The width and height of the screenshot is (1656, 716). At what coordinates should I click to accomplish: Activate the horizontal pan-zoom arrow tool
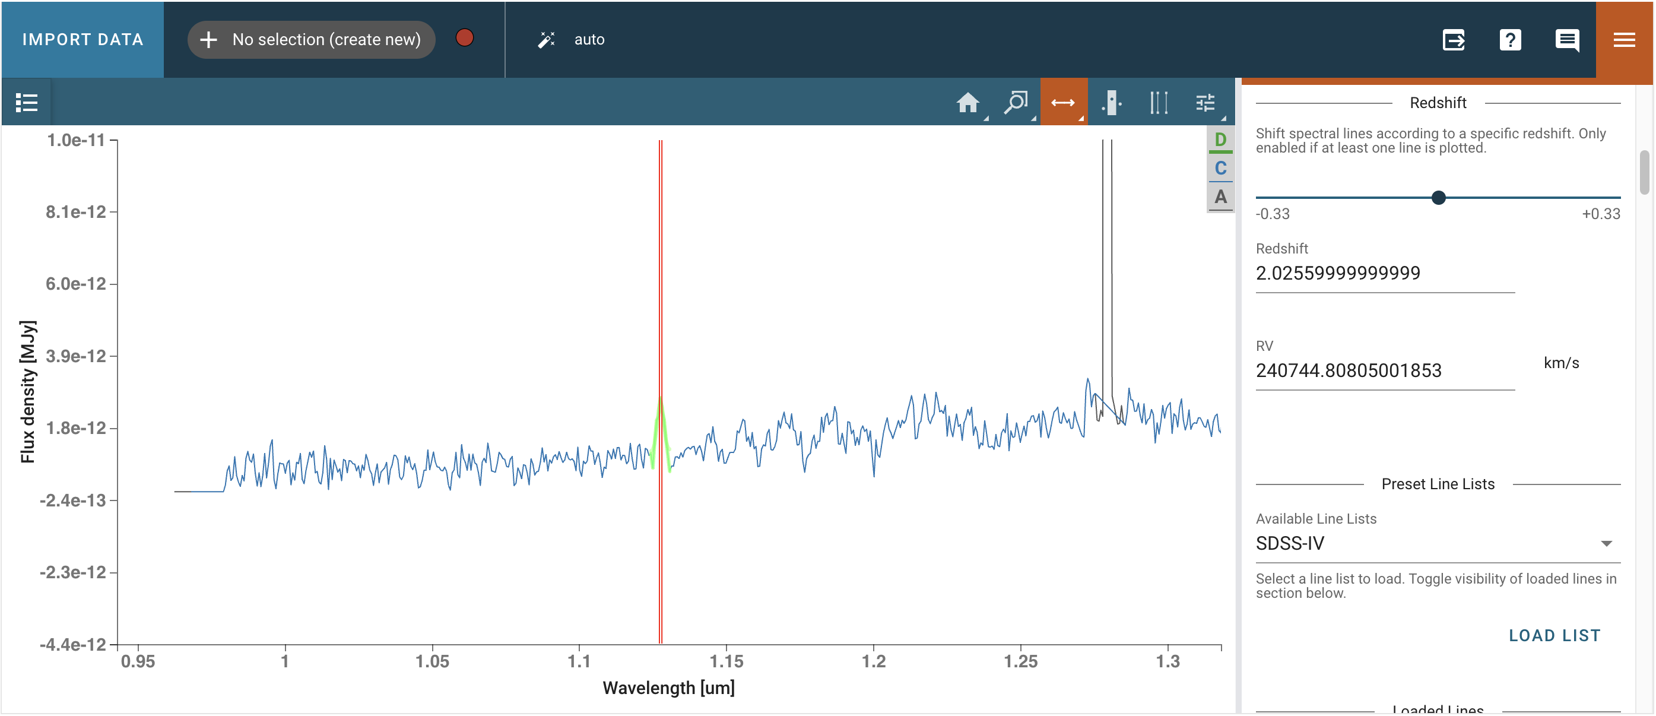[1062, 102]
